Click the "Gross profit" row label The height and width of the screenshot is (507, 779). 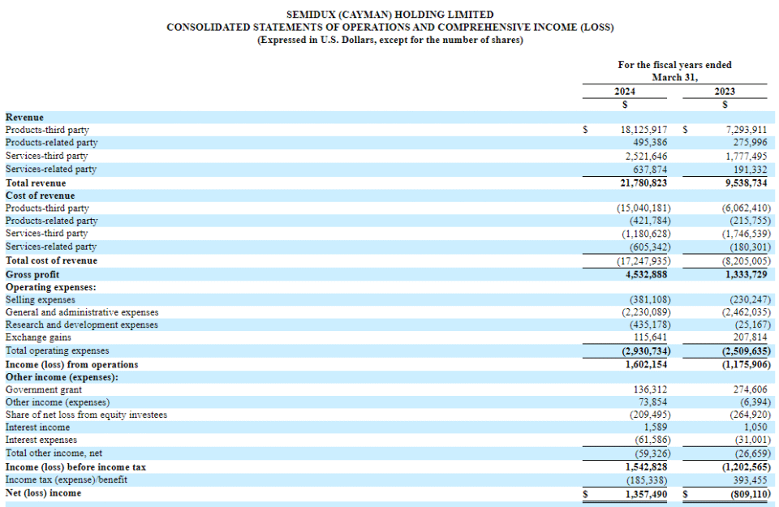[32, 275]
